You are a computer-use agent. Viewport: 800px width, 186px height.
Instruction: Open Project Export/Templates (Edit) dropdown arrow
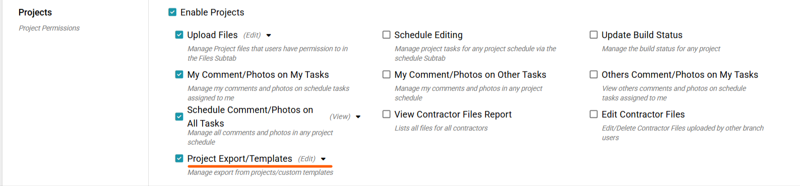tap(323, 159)
